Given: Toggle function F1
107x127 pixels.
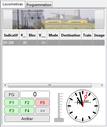Looking at the screenshot, I should pyautogui.click(x=12, y=102).
